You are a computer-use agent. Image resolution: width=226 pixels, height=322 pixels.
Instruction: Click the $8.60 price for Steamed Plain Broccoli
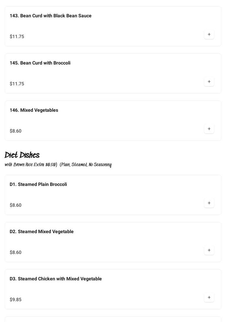pyautogui.click(x=16, y=205)
